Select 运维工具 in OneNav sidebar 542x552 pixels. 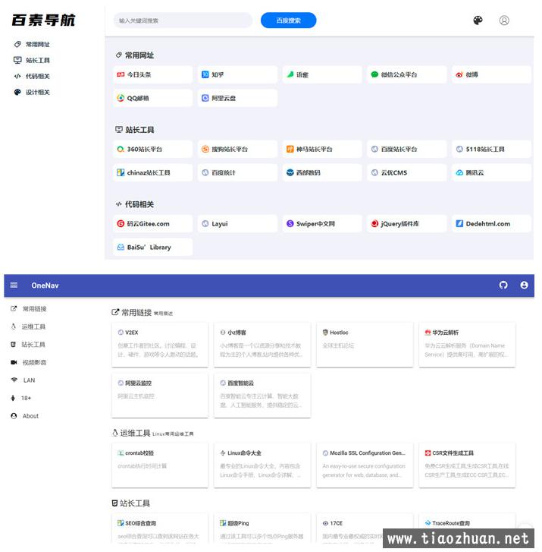(28, 326)
